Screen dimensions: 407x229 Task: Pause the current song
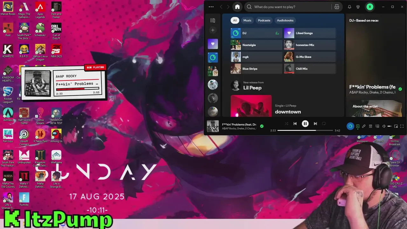305,124
